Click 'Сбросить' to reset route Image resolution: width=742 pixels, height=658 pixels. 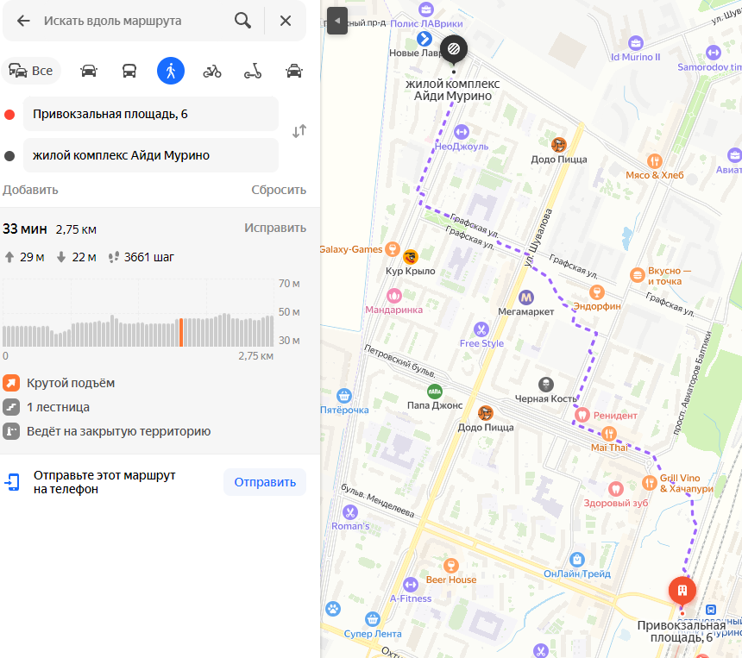point(279,190)
